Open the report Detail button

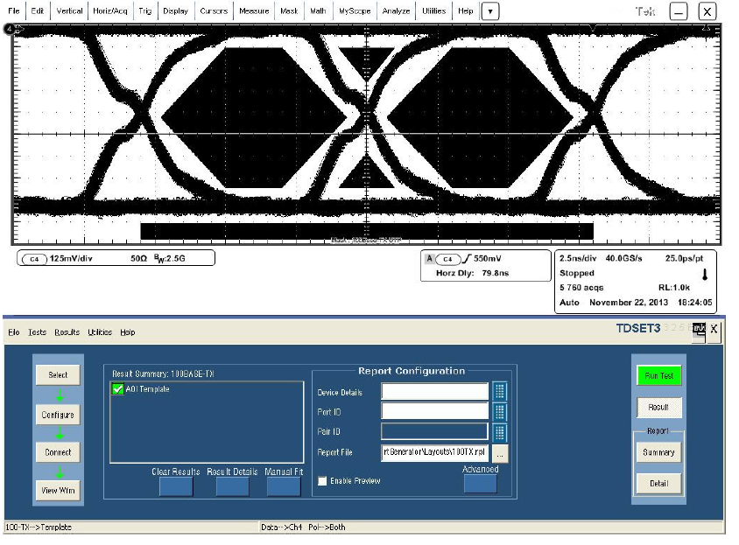(658, 483)
